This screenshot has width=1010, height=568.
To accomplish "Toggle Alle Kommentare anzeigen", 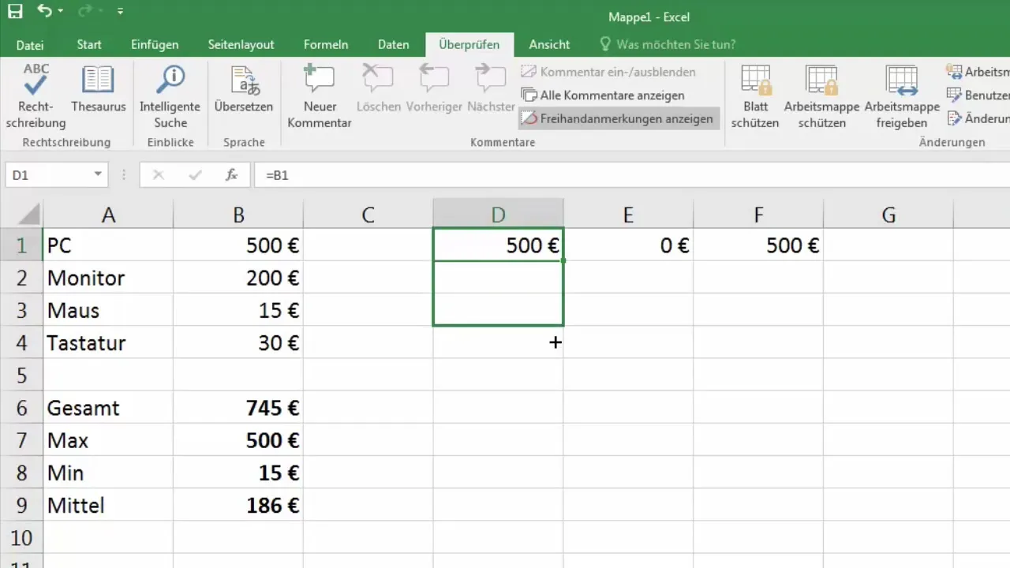I will [x=603, y=95].
